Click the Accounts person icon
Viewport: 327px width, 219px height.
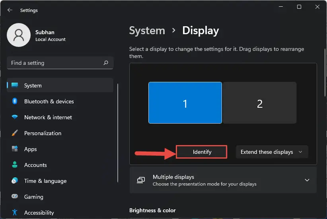pyautogui.click(x=15, y=165)
